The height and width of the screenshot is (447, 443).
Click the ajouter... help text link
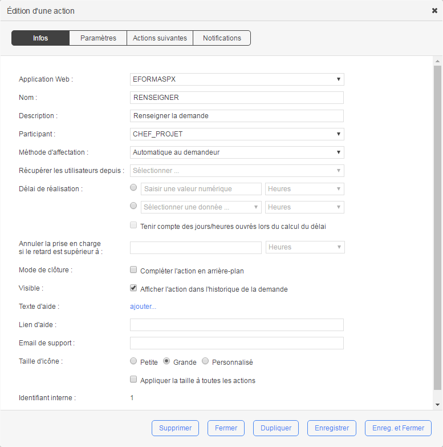pyautogui.click(x=143, y=307)
